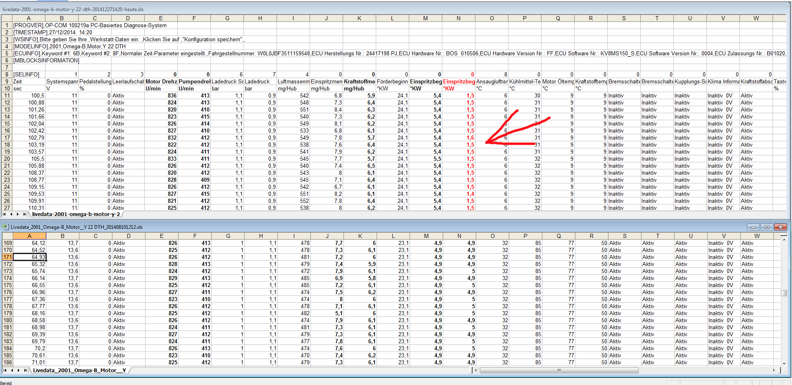Image resolution: width=792 pixels, height=385 pixels.
Task: Click the red 1,6 value in row 17
Action: point(459,138)
